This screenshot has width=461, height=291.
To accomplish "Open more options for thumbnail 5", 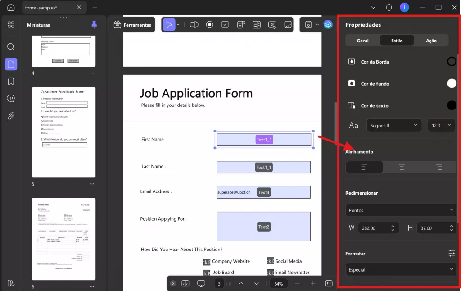I will pyautogui.click(x=92, y=184).
